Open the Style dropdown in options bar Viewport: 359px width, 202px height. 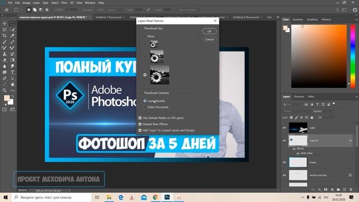coord(114,10)
